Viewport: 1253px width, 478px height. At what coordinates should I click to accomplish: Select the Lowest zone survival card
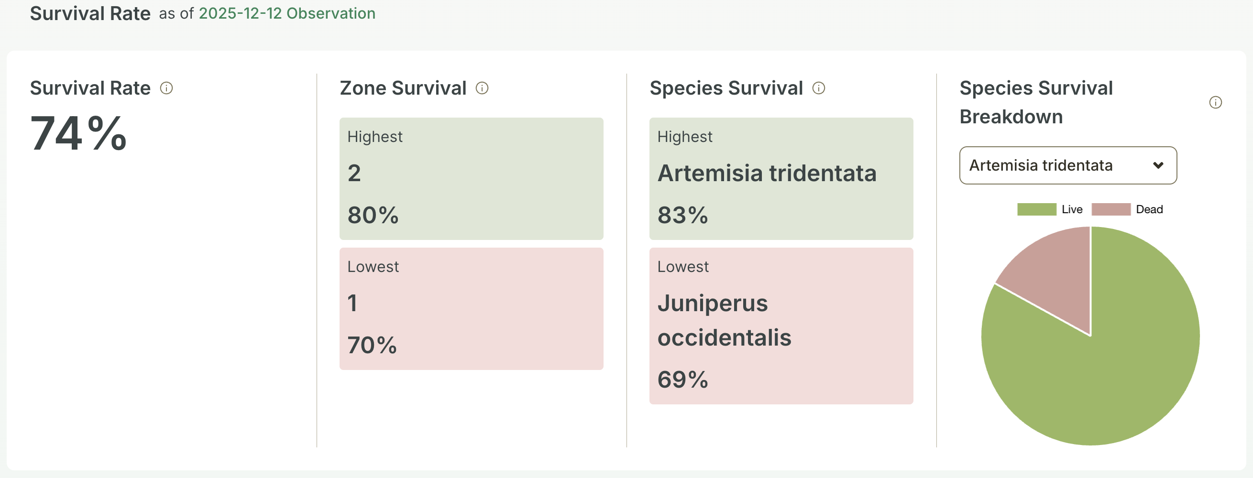[x=471, y=309]
